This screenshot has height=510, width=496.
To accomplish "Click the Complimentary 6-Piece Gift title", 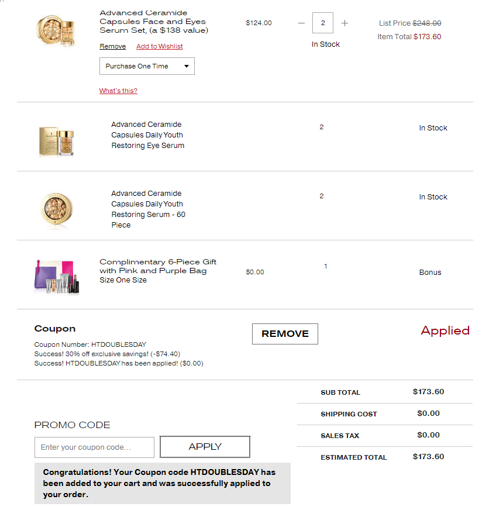I will pyautogui.click(x=158, y=266).
